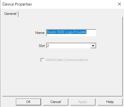Click the Device Properties title bar text

(17, 4)
